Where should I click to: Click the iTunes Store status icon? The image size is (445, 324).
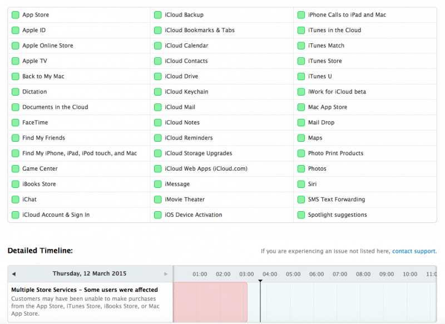point(301,61)
